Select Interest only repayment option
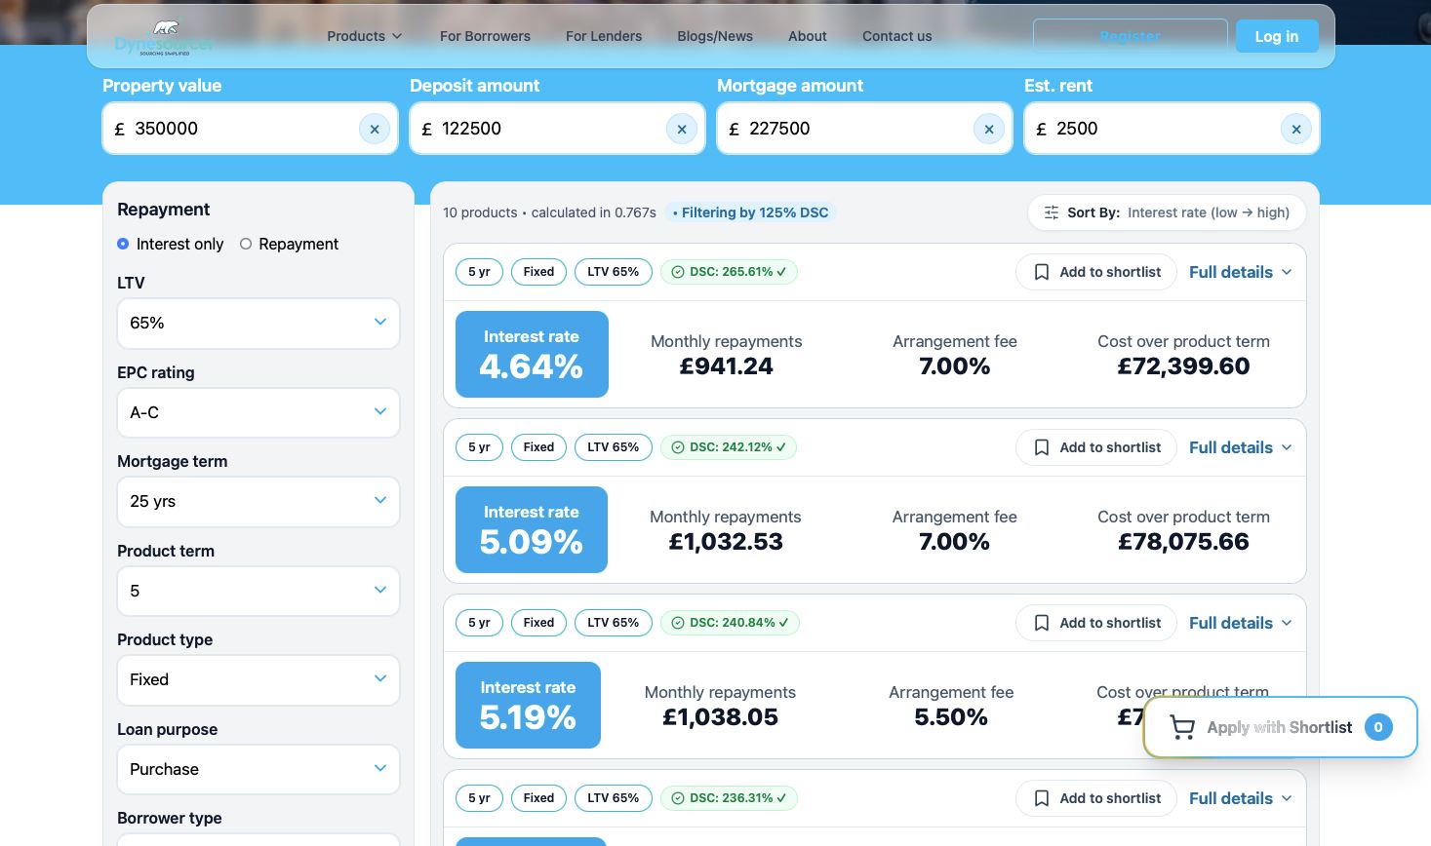This screenshot has height=846, width=1431. click(123, 244)
